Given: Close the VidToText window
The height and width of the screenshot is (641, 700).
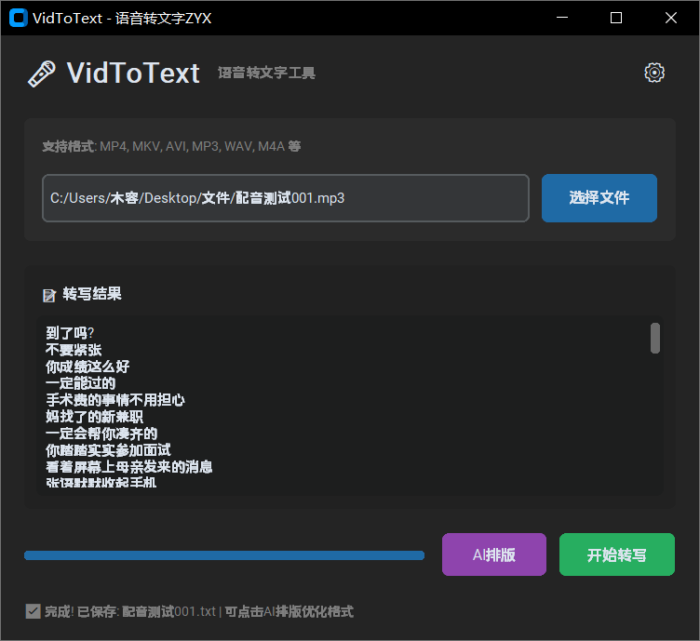Looking at the screenshot, I should 671,18.
